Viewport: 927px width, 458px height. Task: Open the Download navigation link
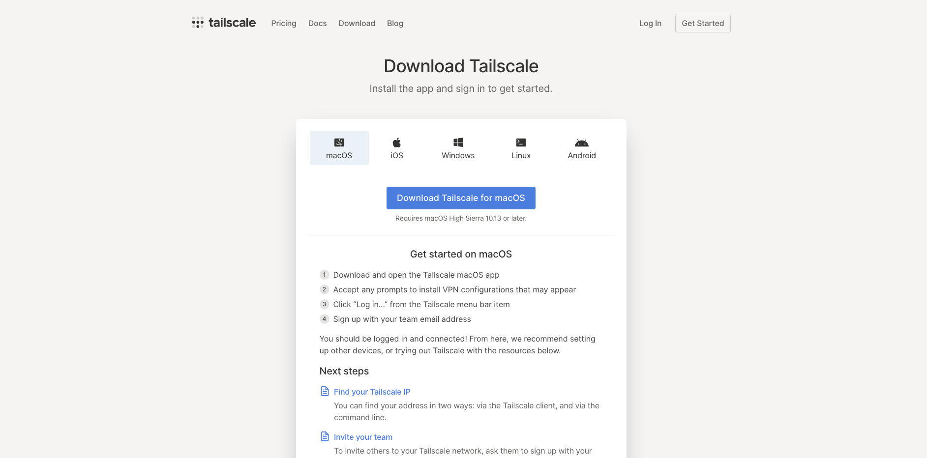[357, 23]
